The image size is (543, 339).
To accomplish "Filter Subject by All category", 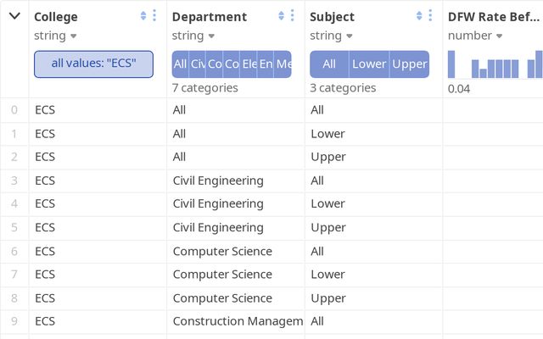I will (x=329, y=64).
